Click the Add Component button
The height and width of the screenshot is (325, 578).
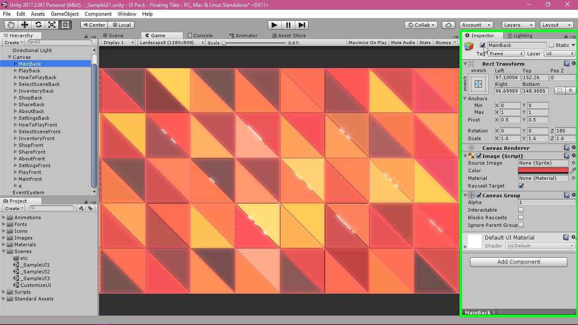pyautogui.click(x=518, y=262)
